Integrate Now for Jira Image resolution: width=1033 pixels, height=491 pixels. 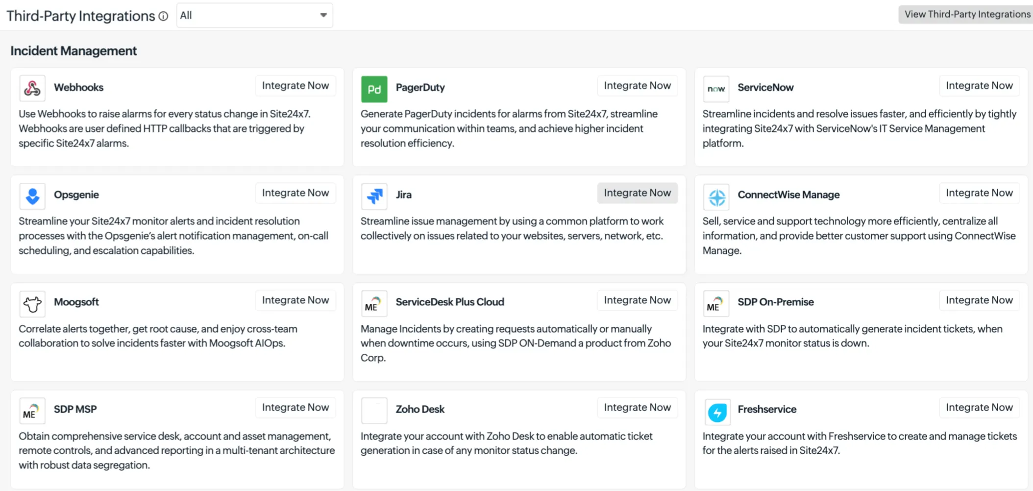(637, 193)
